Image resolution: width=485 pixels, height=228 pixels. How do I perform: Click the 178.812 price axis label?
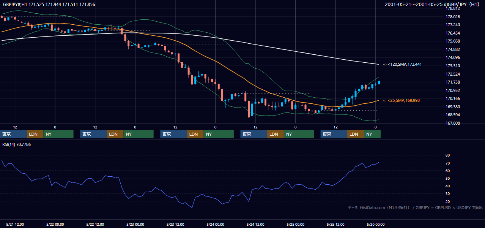(x=453, y=8)
